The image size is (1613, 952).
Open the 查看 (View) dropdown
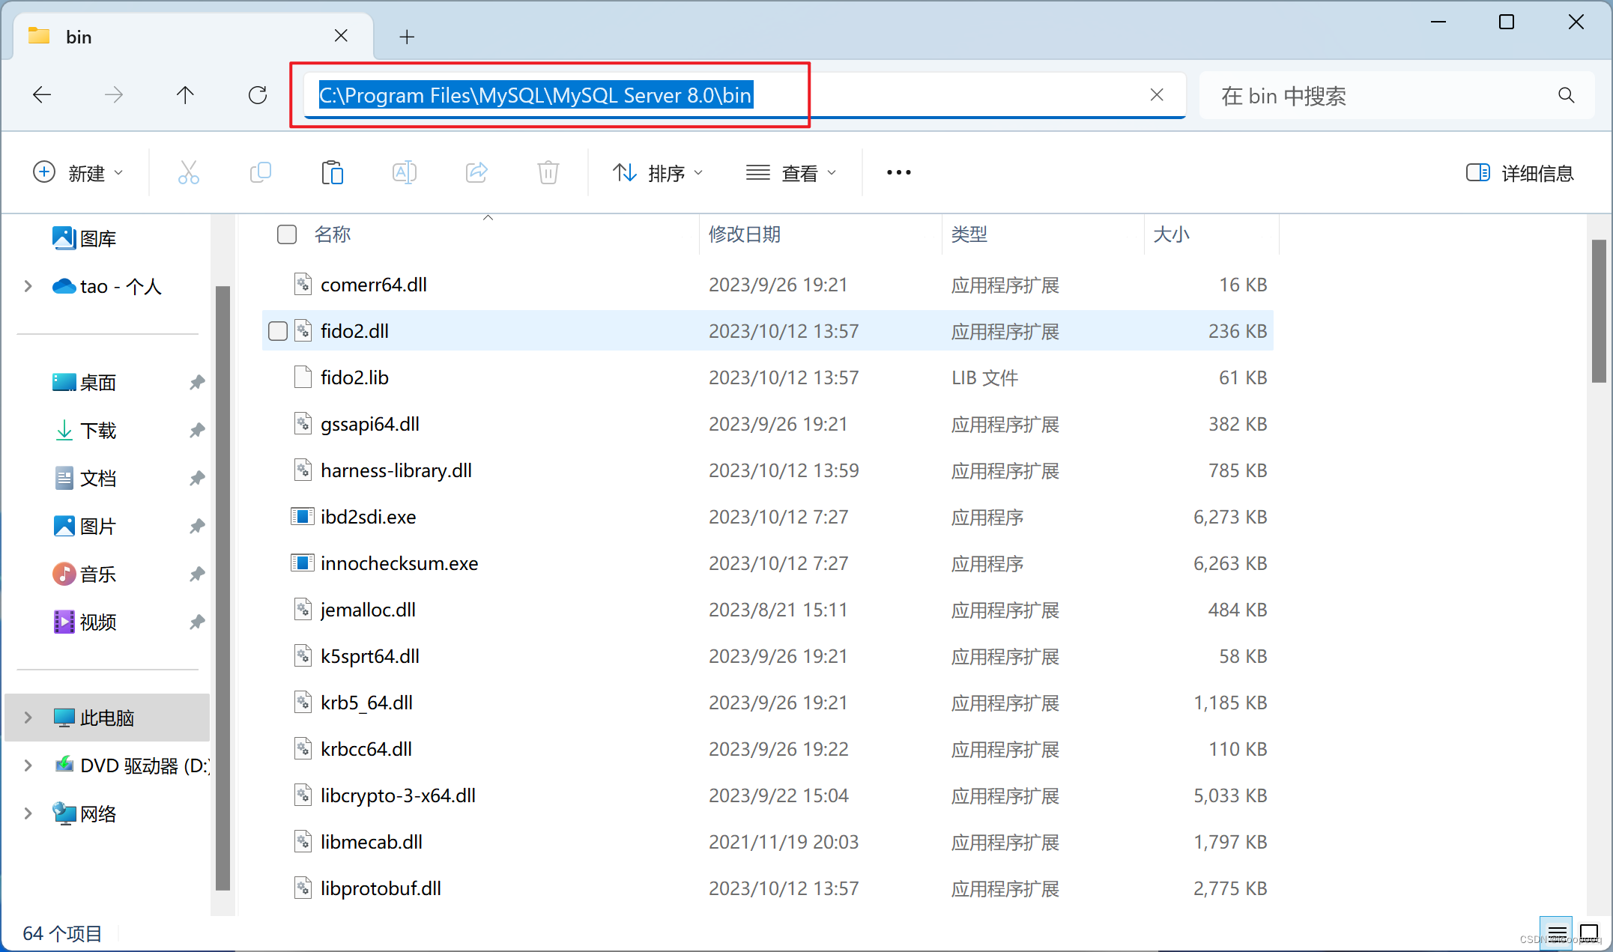click(x=791, y=173)
